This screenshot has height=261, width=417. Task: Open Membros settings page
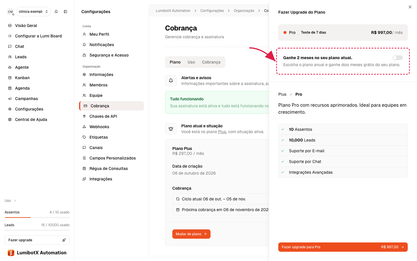click(111, 85)
